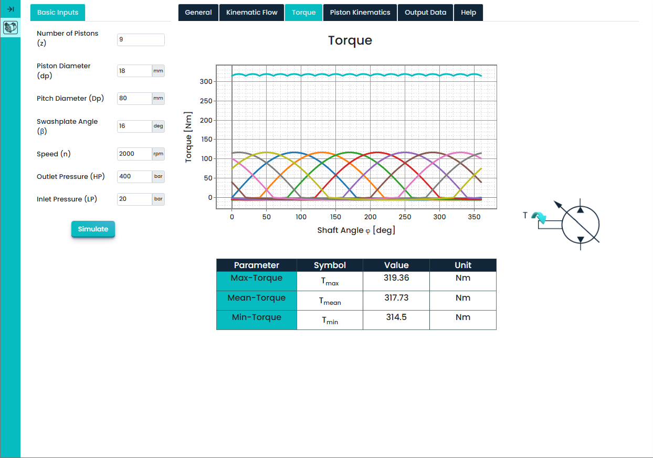Select the Swashplate Angle input field
This screenshot has width=653, height=458.
[134, 126]
